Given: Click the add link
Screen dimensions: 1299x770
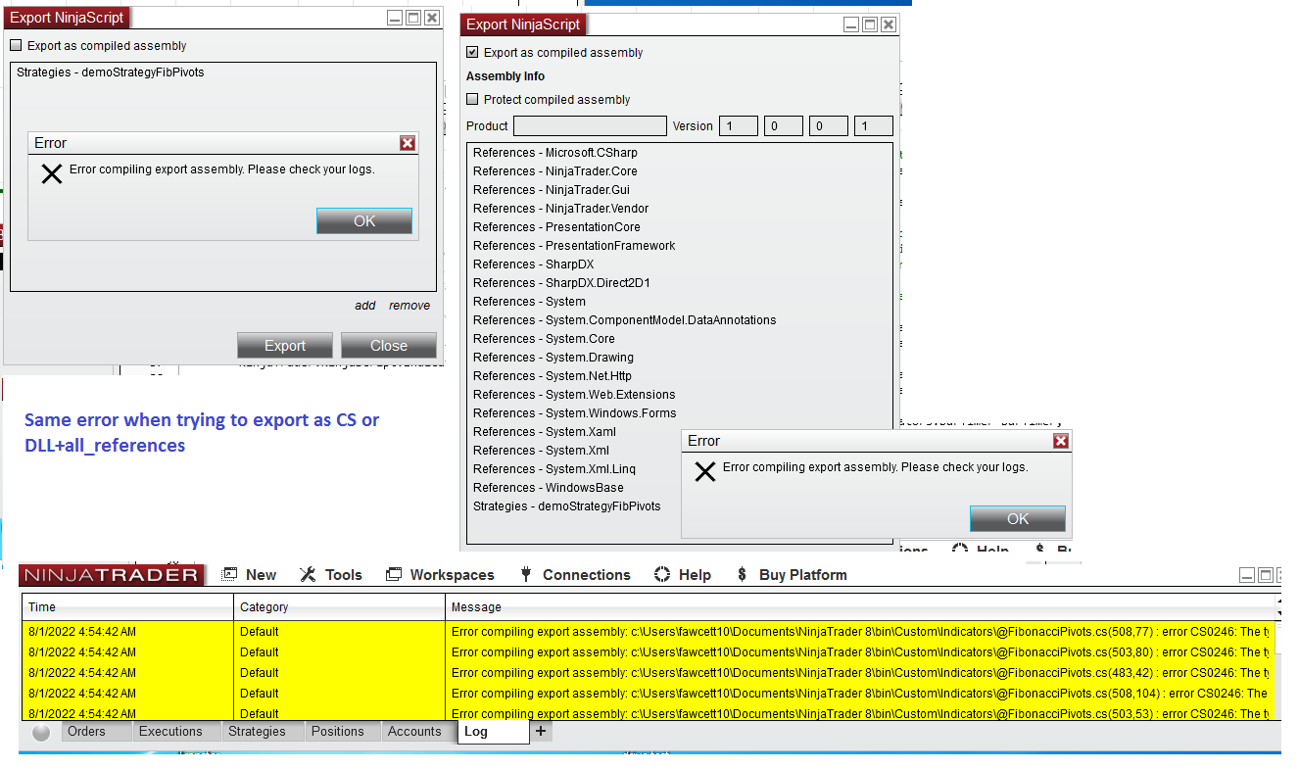Looking at the screenshot, I should [x=365, y=306].
